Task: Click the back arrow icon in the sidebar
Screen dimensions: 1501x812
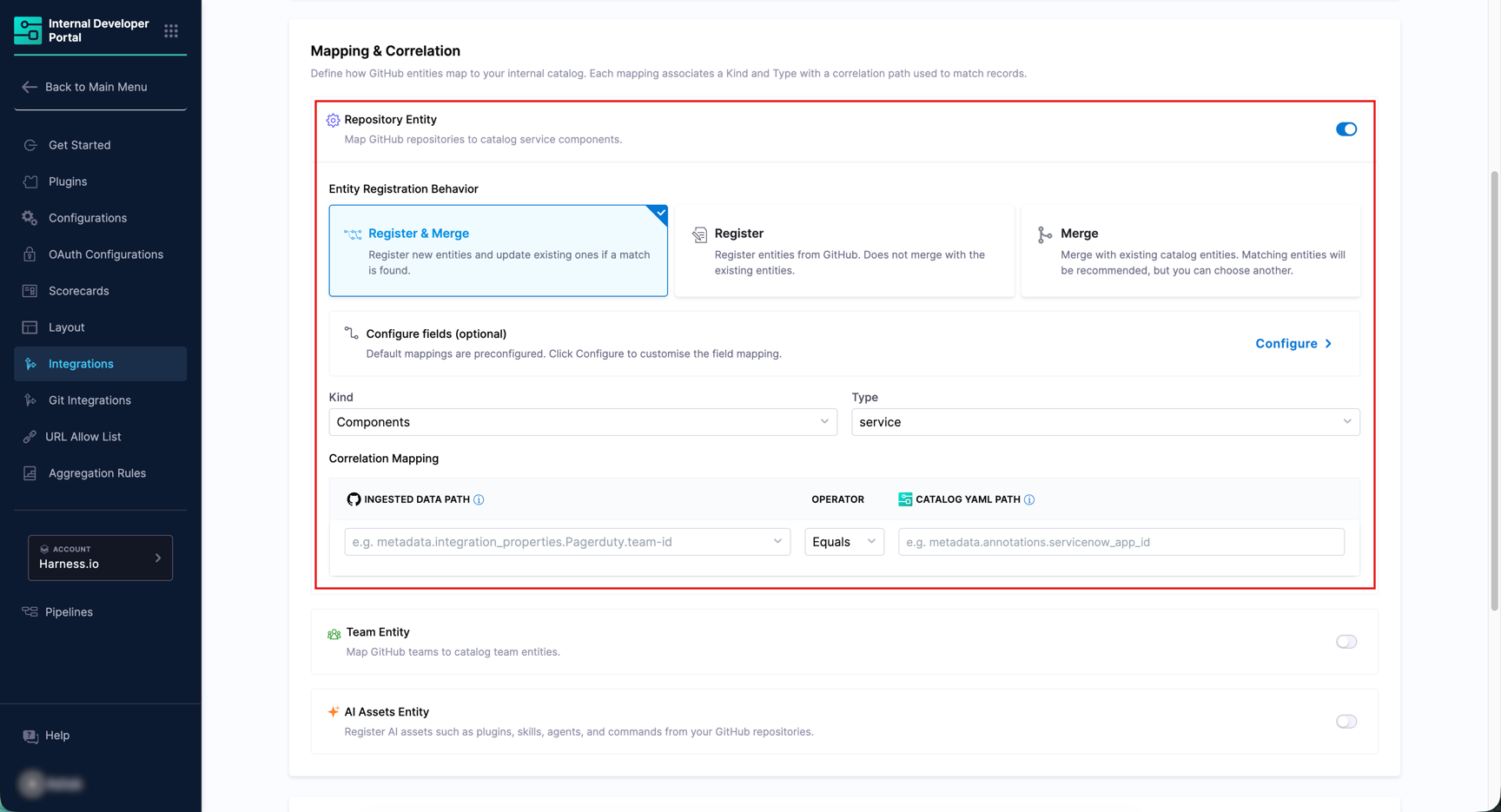Action: coord(30,87)
